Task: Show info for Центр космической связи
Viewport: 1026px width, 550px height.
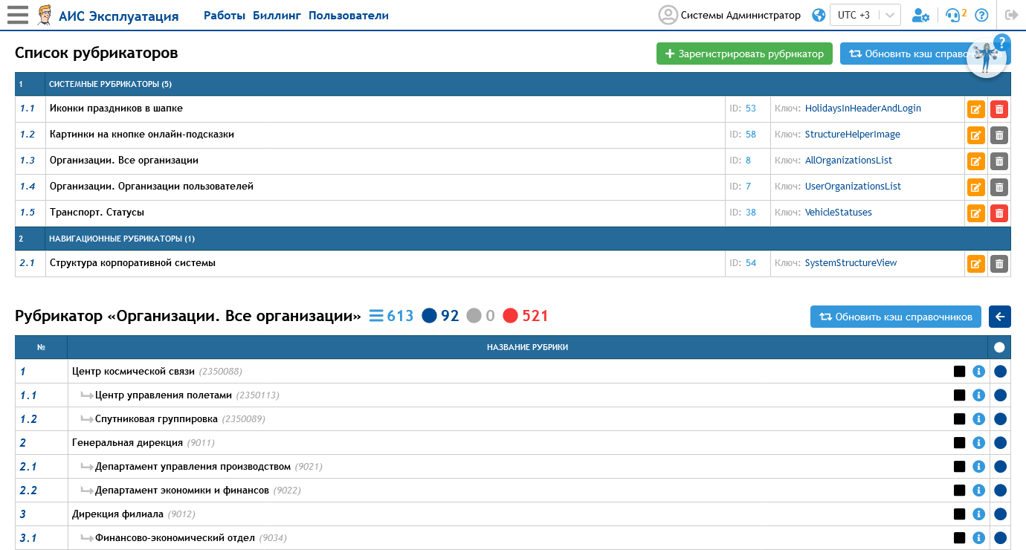Action: pos(978,372)
